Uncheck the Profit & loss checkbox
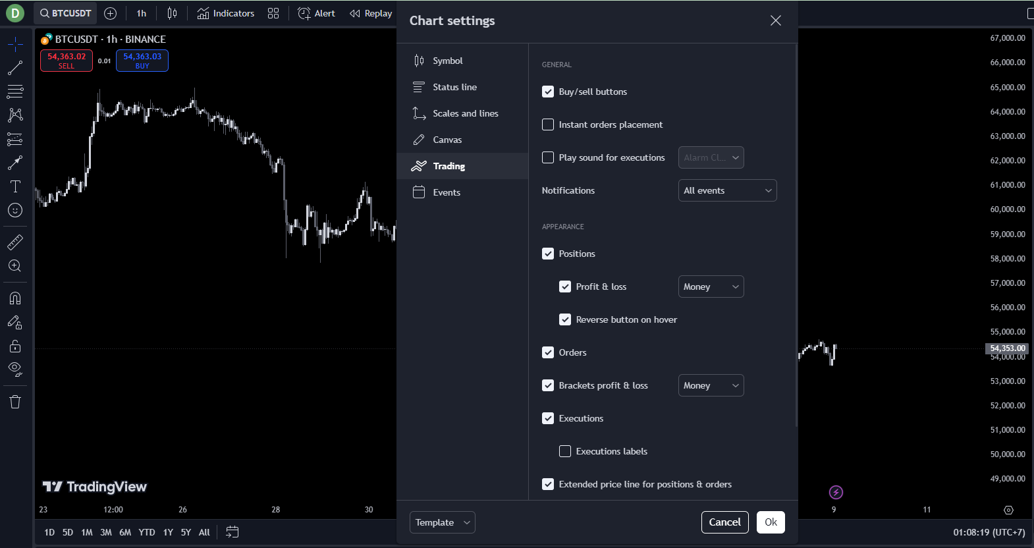Image resolution: width=1034 pixels, height=548 pixels. pos(565,287)
